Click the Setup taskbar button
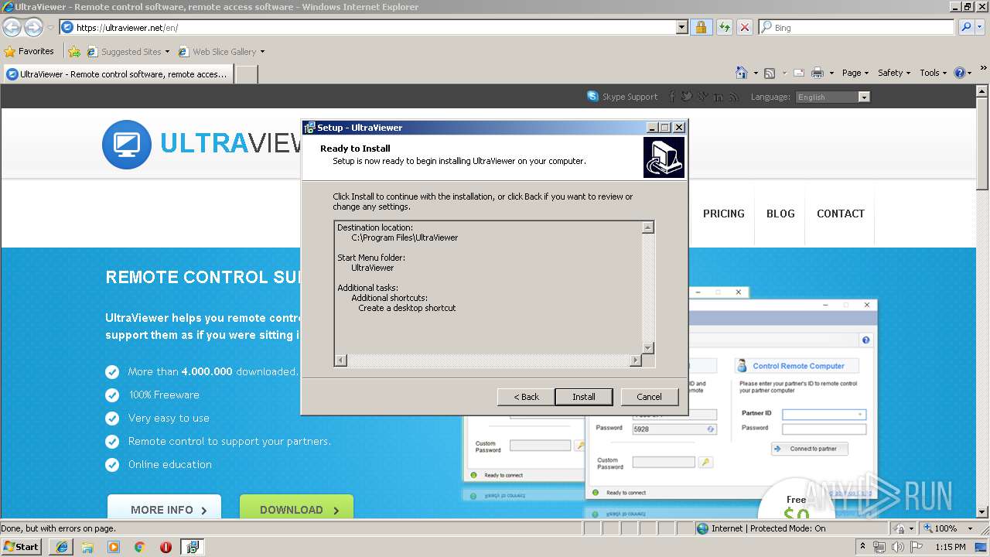Viewport: 990px width, 557px height. point(192,547)
